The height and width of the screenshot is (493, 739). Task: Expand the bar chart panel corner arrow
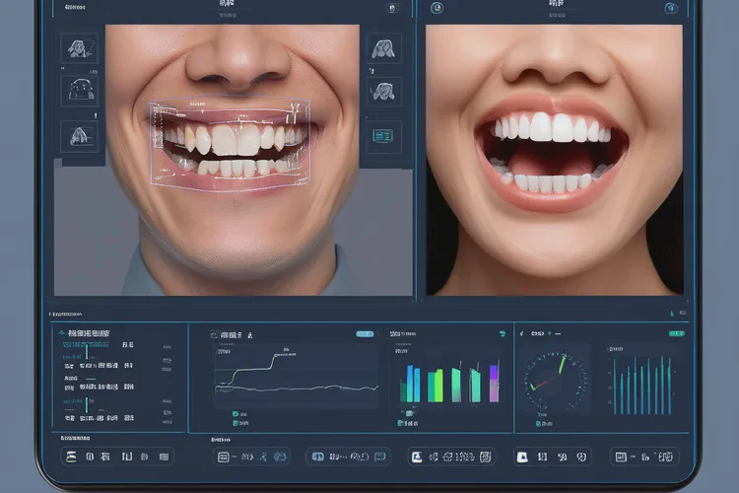tap(503, 335)
